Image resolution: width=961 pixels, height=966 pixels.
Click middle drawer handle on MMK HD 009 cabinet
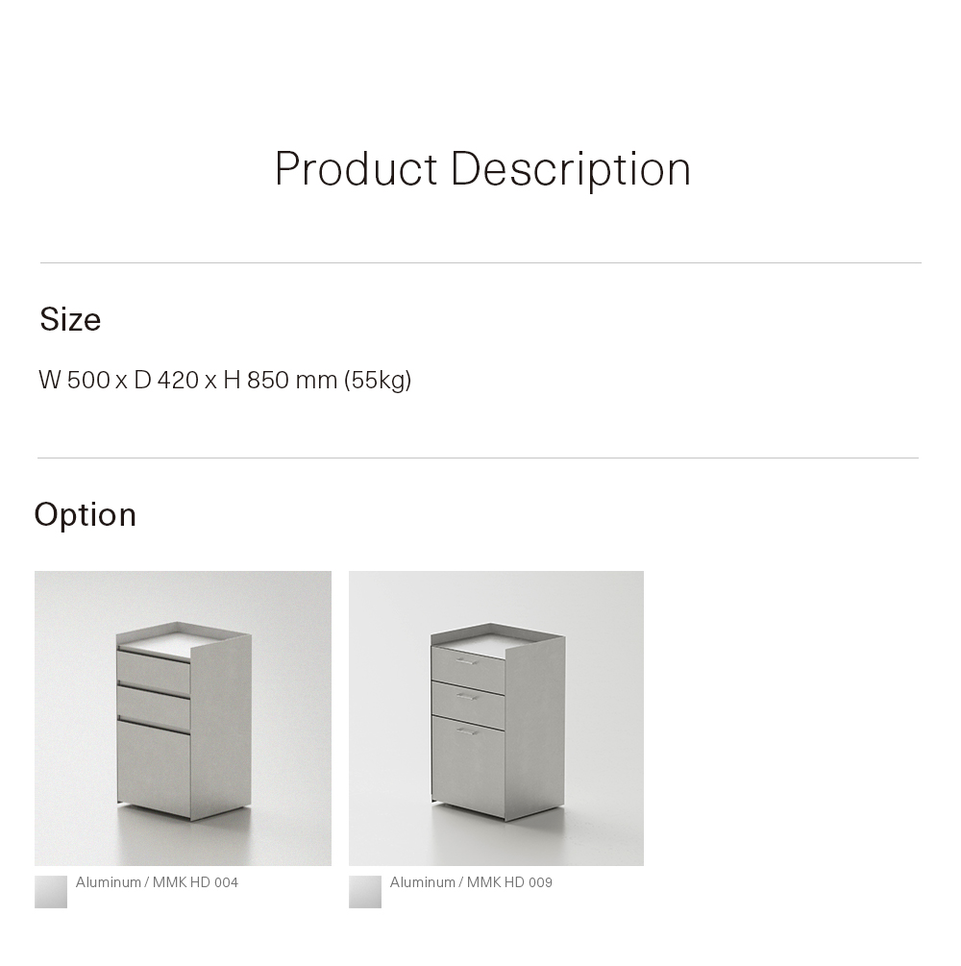(x=467, y=696)
